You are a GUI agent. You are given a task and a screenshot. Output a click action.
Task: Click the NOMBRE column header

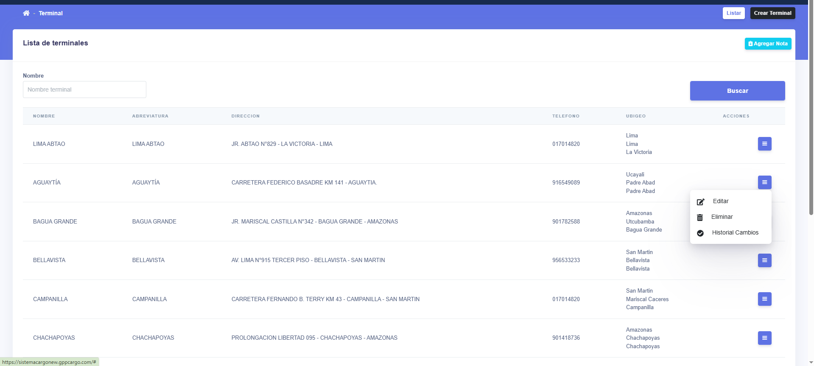[44, 116]
